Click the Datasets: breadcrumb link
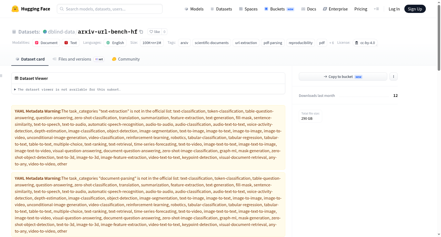 pos(29,32)
